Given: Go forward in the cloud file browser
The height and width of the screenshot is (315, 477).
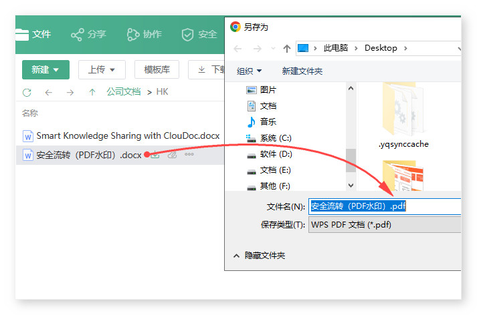Looking at the screenshot, I should point(70,92).
